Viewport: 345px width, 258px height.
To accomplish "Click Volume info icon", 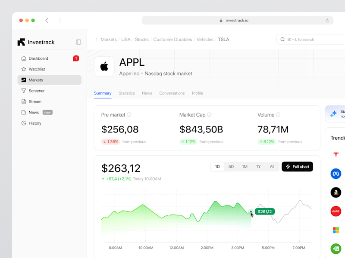I will click(x=278, y=115).
